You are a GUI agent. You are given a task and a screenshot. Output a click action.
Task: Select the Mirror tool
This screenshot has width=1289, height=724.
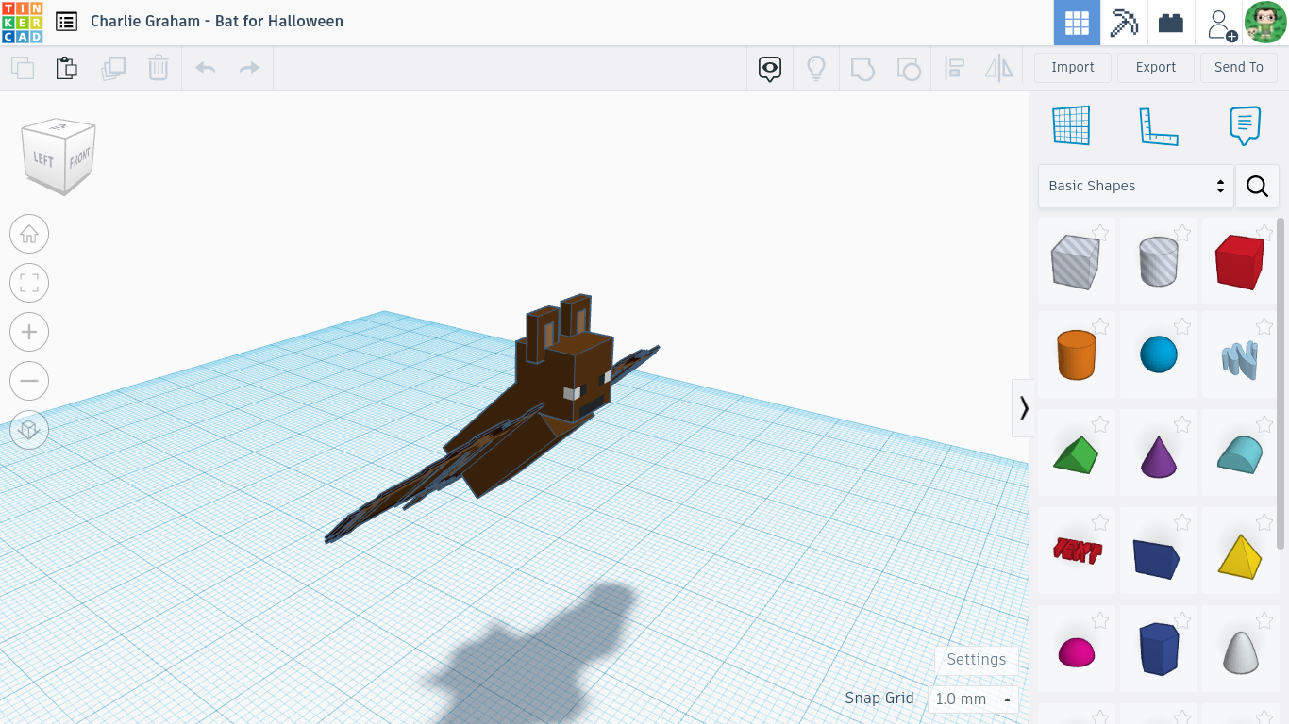click(999, 67)
